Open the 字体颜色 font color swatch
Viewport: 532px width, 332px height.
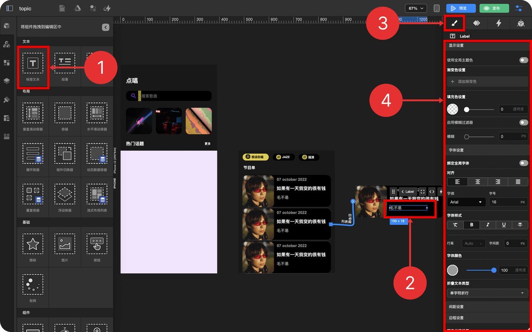tap(453, 270)
